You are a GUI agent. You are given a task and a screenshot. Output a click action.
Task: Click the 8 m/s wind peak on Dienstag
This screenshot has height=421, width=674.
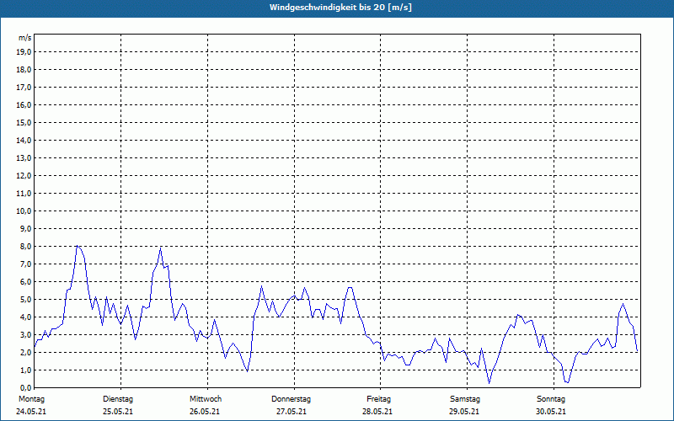[160, 248]
